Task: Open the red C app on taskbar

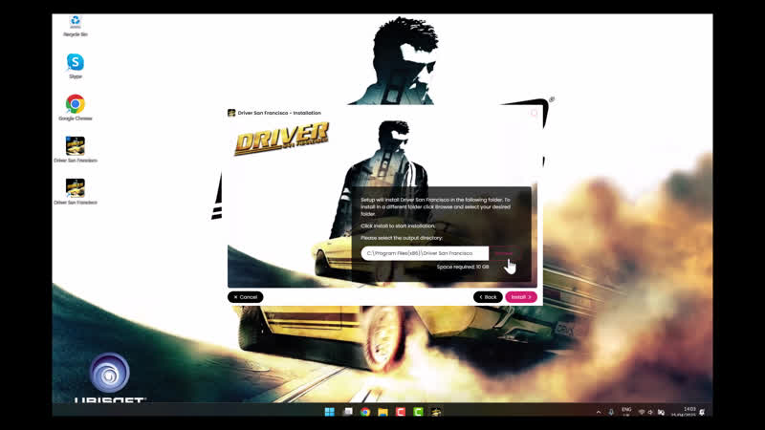Action: pyautogui.click(x=401, y=412)
